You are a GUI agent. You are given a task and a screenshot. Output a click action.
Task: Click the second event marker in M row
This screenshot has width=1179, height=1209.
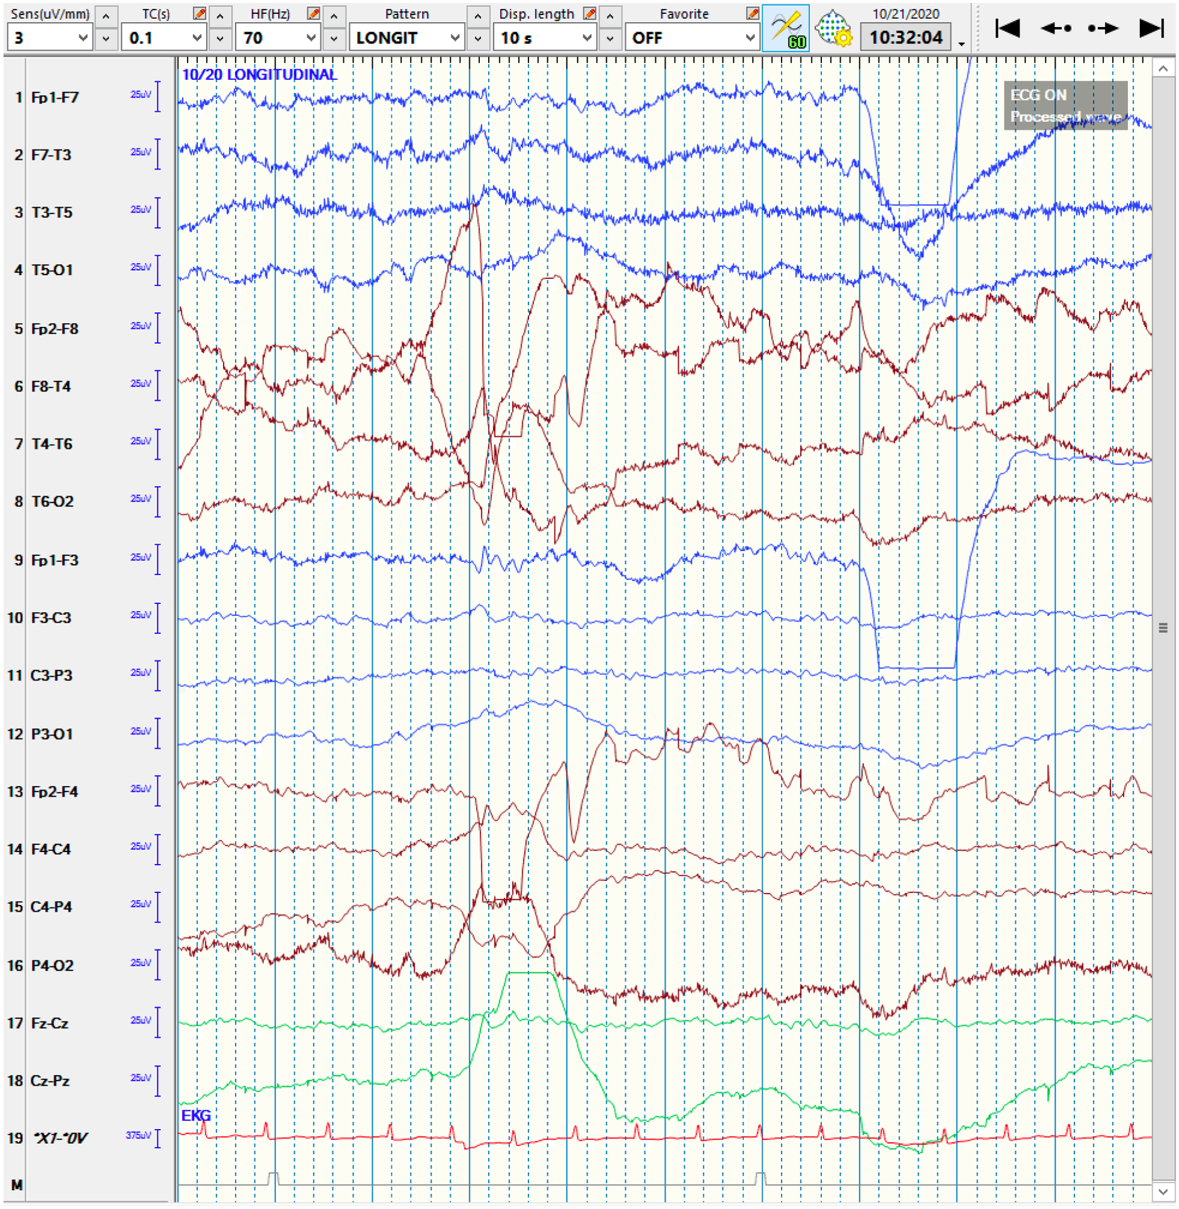(x=760, y=1178)
